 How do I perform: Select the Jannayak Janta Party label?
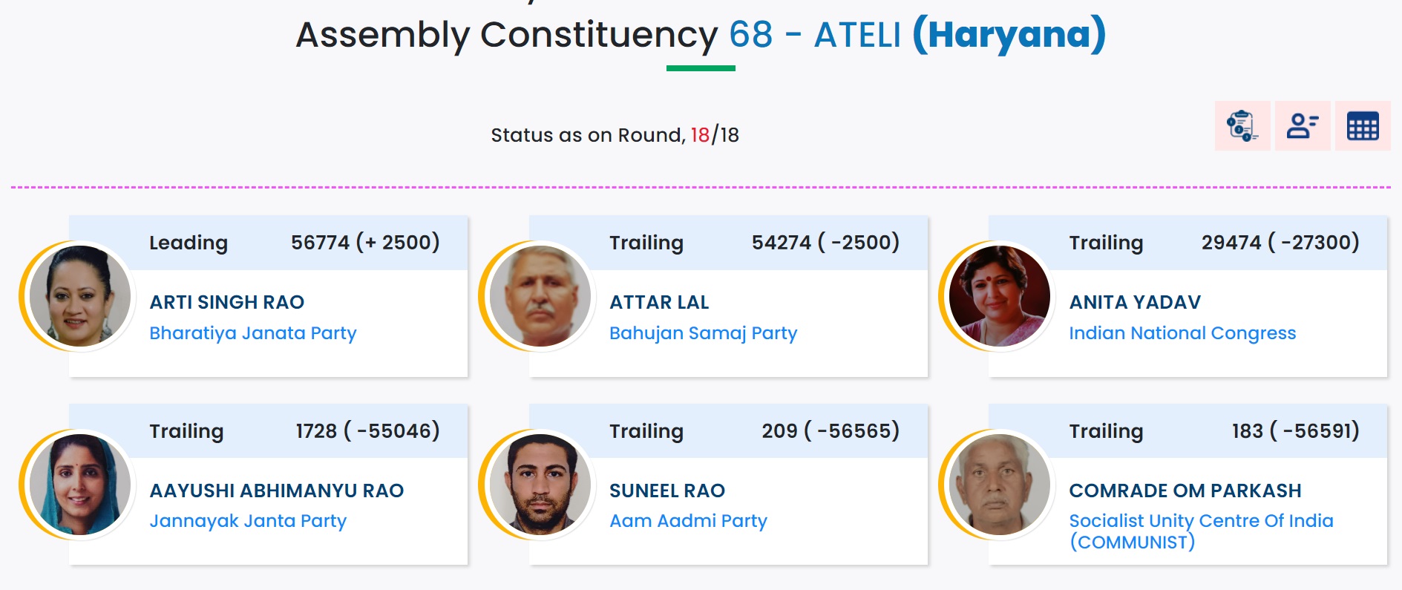248,521
